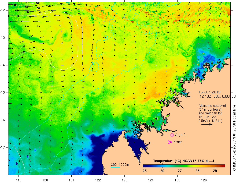Click the 'and velocity for' text

point(210,113)
